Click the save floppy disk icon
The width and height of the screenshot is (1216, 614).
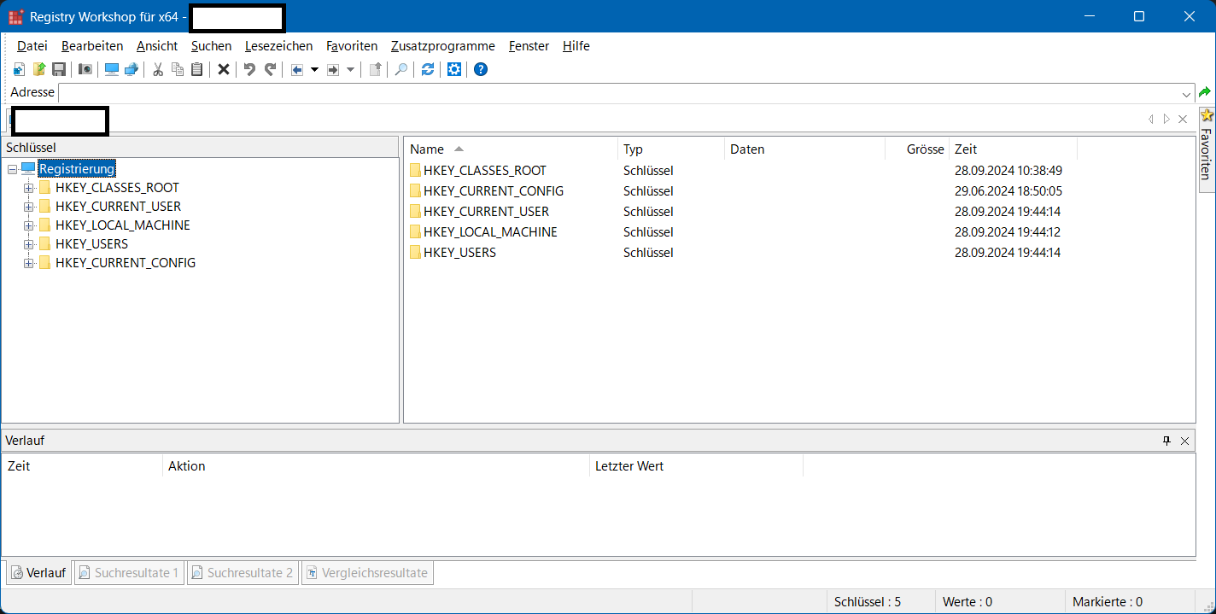[x=59, y=69]
